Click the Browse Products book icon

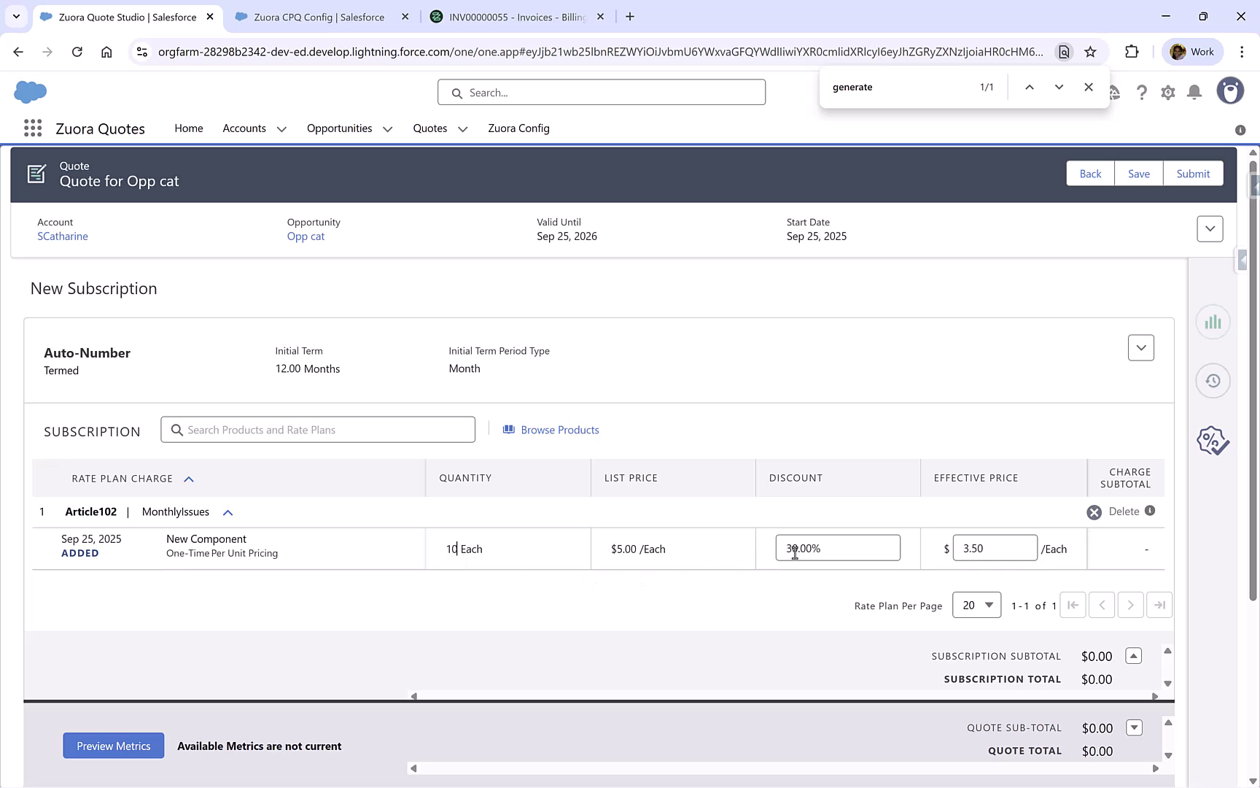[508, 429]
